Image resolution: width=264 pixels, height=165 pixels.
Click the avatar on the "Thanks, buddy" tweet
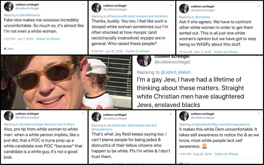[96, 8]
